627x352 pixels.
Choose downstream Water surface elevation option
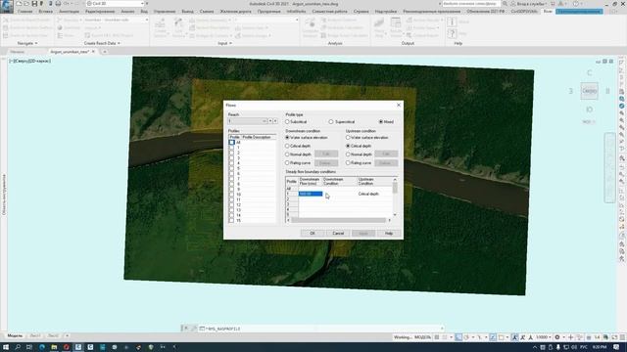tap(287, 137)
